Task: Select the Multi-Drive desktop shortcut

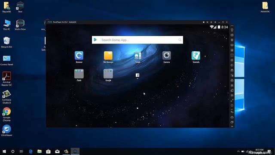Action: pyautogui.click(x=20, y=25)
